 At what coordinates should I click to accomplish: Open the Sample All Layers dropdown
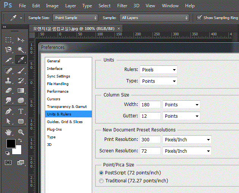154,18
